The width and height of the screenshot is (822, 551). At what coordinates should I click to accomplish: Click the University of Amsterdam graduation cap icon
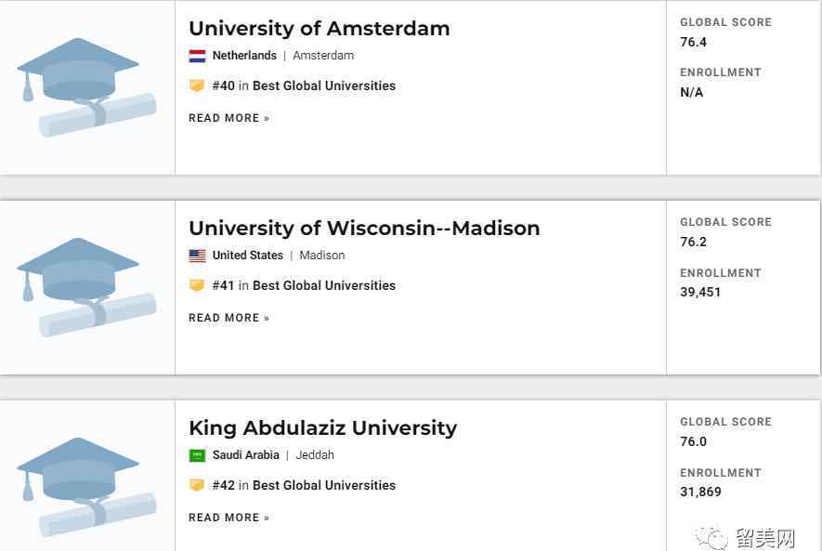pos(85,86)
